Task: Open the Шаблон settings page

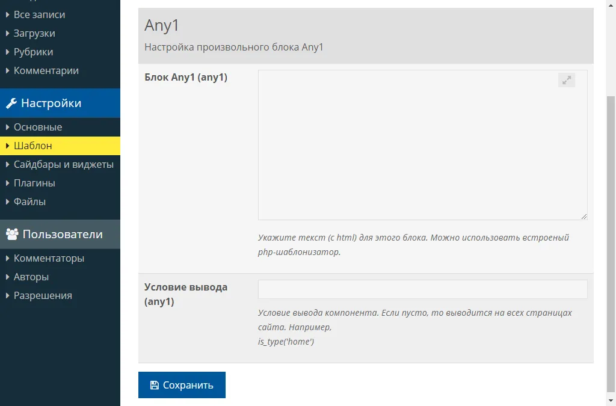Action: click(33, 146)
